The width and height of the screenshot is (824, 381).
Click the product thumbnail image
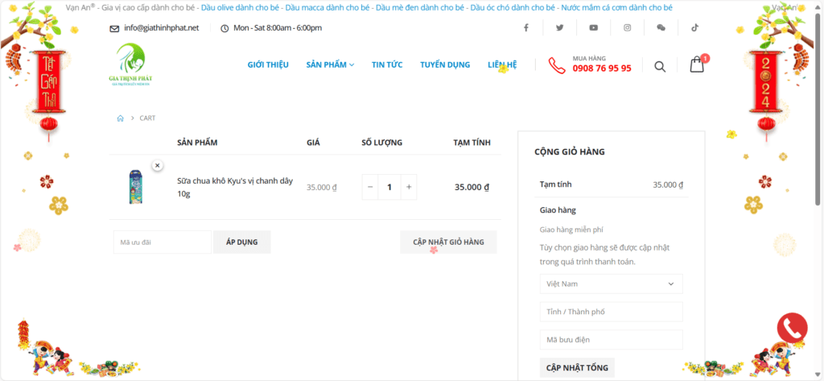(x=136, y=187)
